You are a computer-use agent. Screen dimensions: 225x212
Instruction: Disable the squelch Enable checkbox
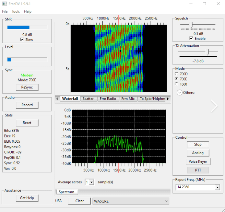(x=191, y=38)
